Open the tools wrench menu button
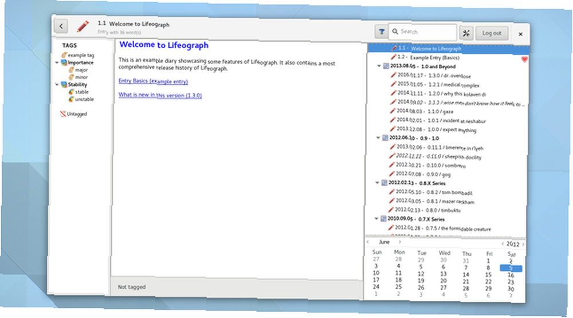573x318 pixels. 466,33
